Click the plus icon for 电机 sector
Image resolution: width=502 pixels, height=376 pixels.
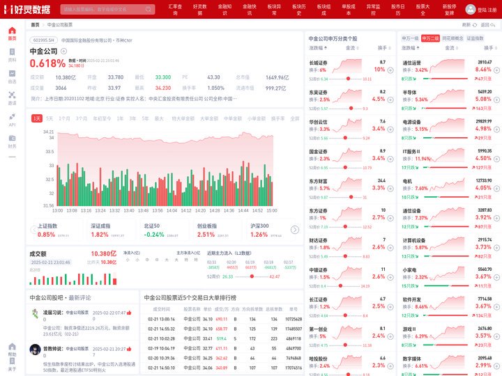[496, 189]
